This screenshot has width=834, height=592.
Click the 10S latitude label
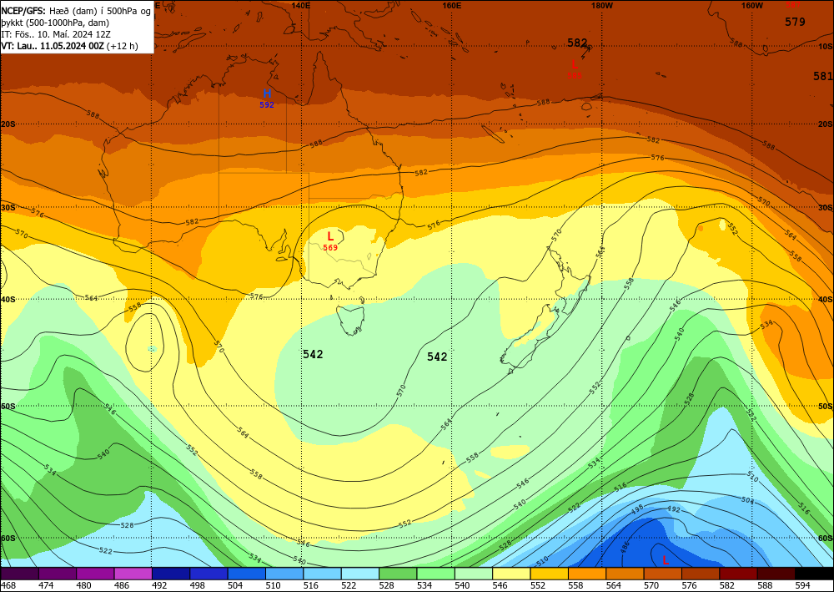pyautogui.click(x=826, y=46)
